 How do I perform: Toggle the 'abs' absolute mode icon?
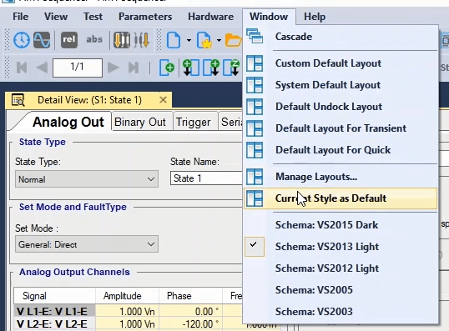[x=94, y=39]
